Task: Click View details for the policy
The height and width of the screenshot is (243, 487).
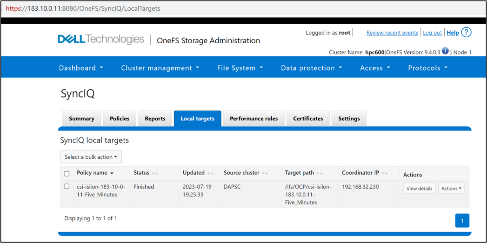Action: 419,188
